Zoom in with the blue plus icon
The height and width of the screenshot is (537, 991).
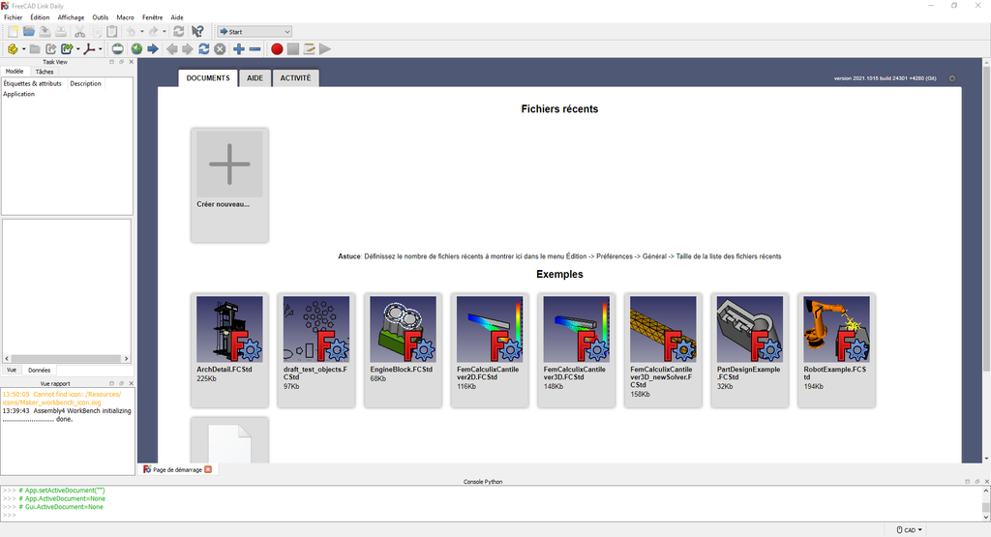tap(239, 48)
